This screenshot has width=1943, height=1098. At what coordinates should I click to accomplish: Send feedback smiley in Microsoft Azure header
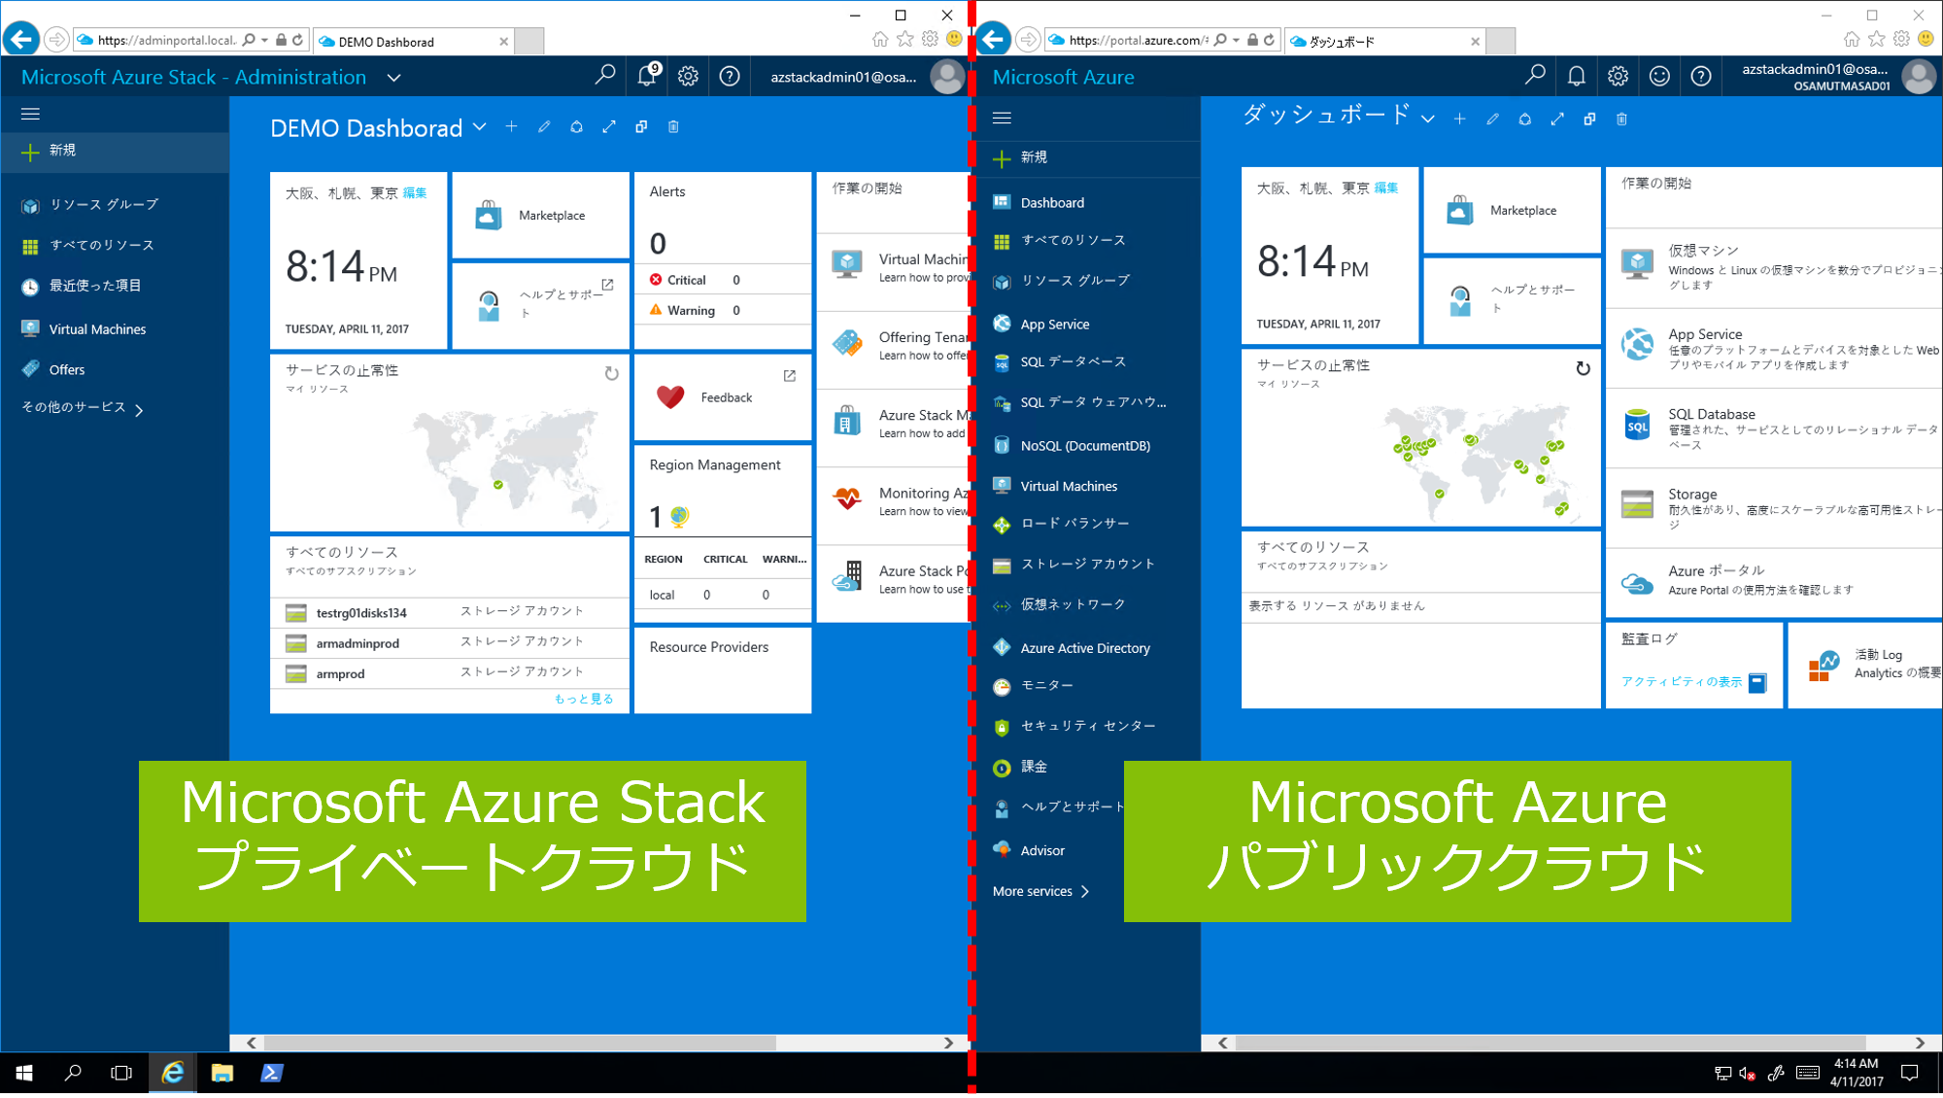pos(1659,76)
